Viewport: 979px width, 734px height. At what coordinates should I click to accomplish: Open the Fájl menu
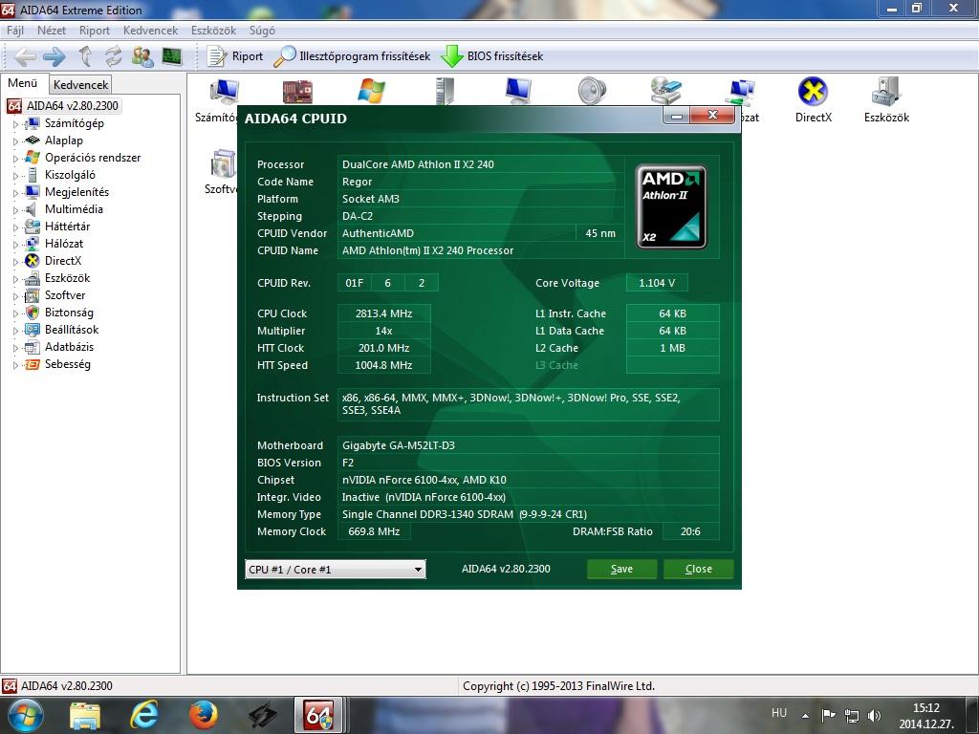15,31
